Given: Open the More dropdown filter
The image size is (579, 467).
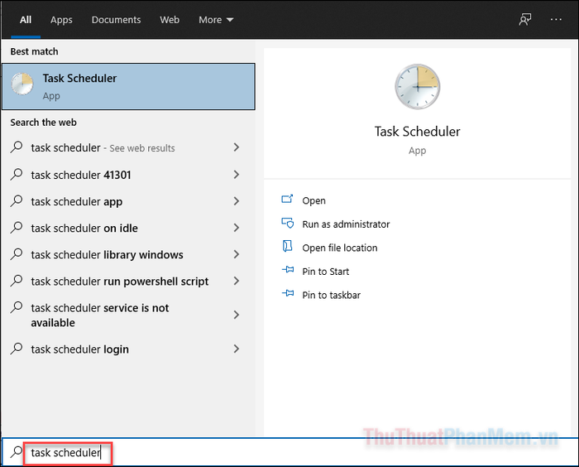Looking at the screenshot, I should click(216, 20).
